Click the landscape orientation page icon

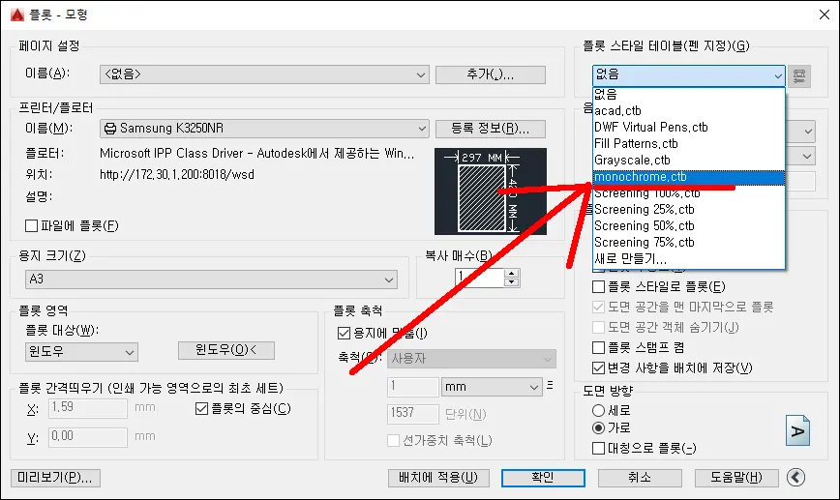pos(797,430)
